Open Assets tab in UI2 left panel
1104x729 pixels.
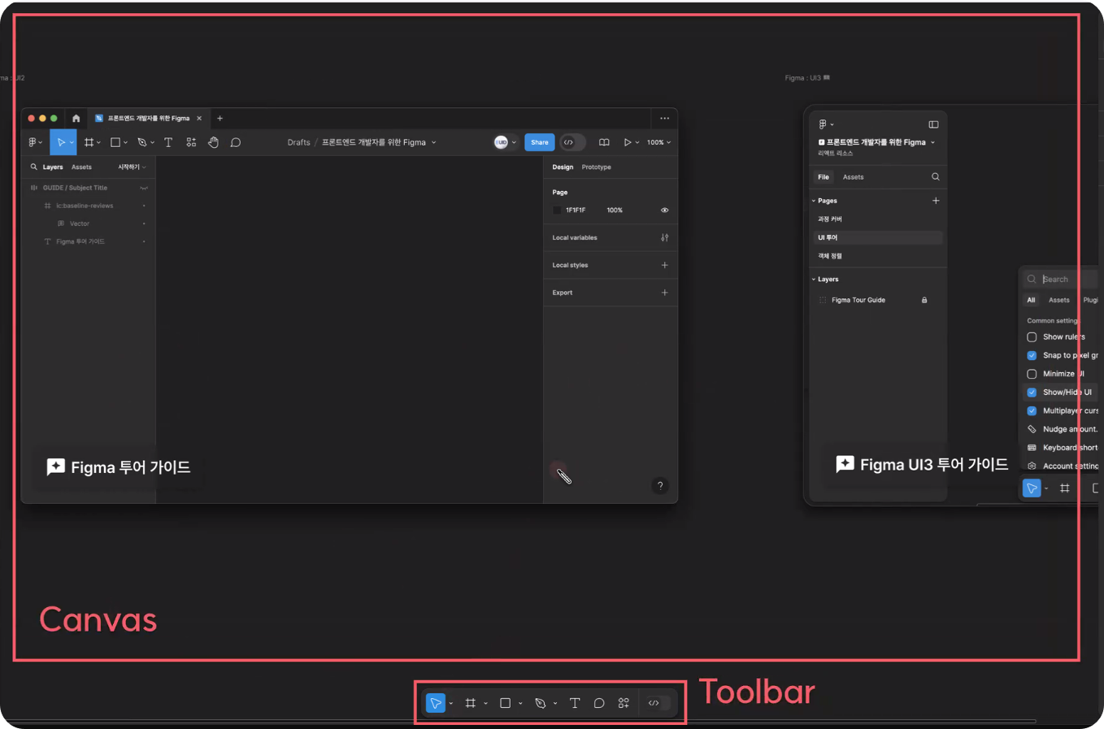coord(81,167)
